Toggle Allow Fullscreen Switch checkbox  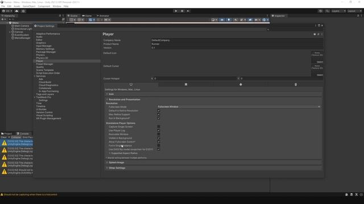(159, 142)
